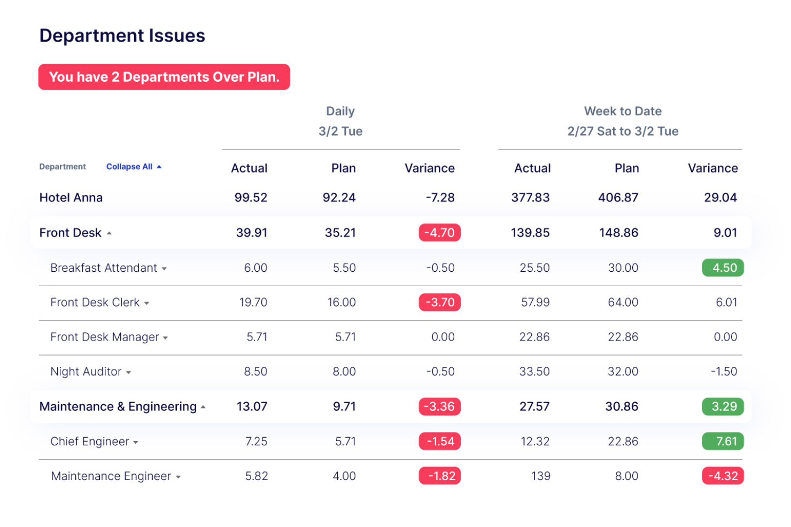This screenshot has height=527, width=791.
Task: Expand the Night Auditor row arrow
Action: point(128,373)
